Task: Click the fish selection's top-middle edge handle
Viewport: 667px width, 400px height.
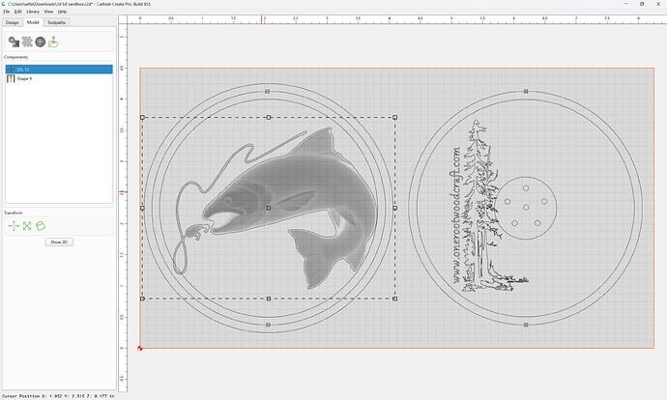Action: pyautogui.click(x=269, y=117)
